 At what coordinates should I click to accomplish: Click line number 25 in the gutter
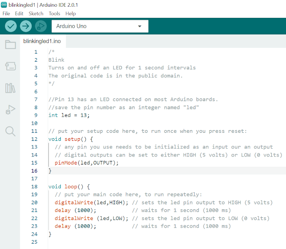point(34,242)
